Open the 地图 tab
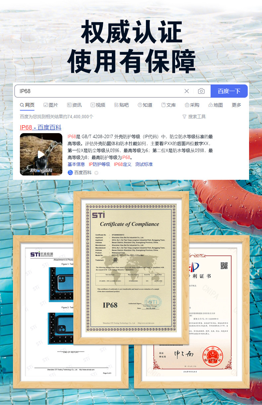 (216, 105)
